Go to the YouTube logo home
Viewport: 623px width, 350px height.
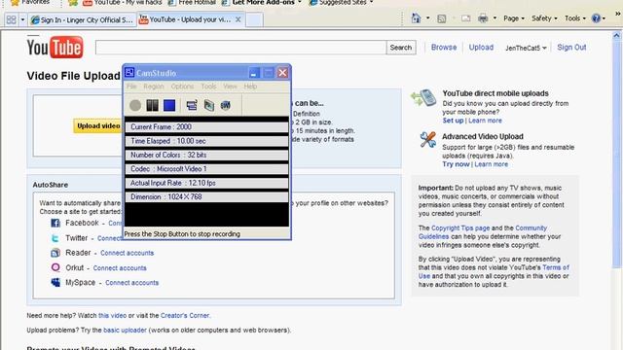pyautogui.click(x=55, y=48)
